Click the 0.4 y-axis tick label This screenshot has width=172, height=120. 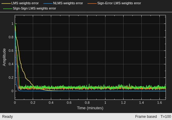tap(11, 64)
